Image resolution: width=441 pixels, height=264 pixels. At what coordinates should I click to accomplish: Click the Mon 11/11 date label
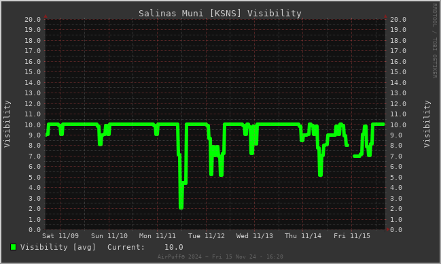pyautogui.click(x=157, y=236)
